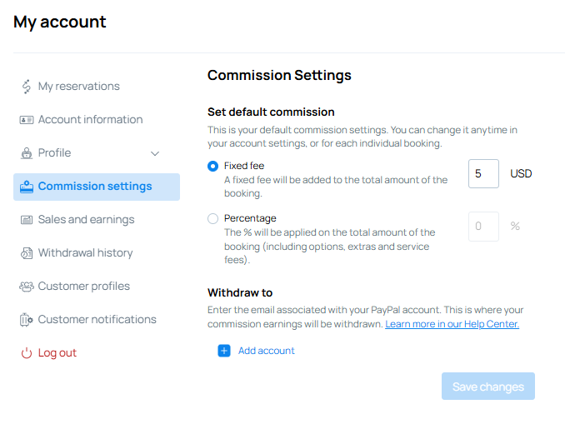This screenshot has height=434, width=565.
Task: Select the Fixed fee radio button
Action: pyautogui.click(x=213, y=166)
